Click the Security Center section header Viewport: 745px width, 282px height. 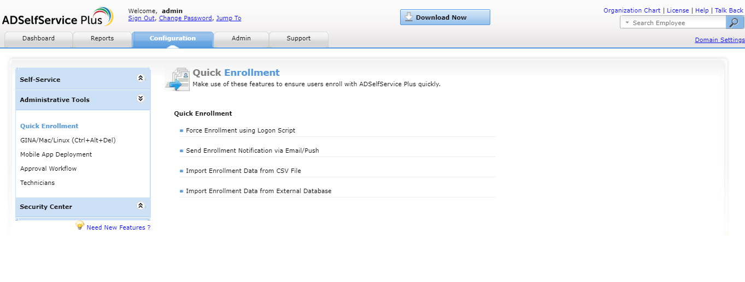pyautogui.click(x=83, y=207)
